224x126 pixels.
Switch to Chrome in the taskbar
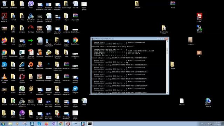pos(61,124)
